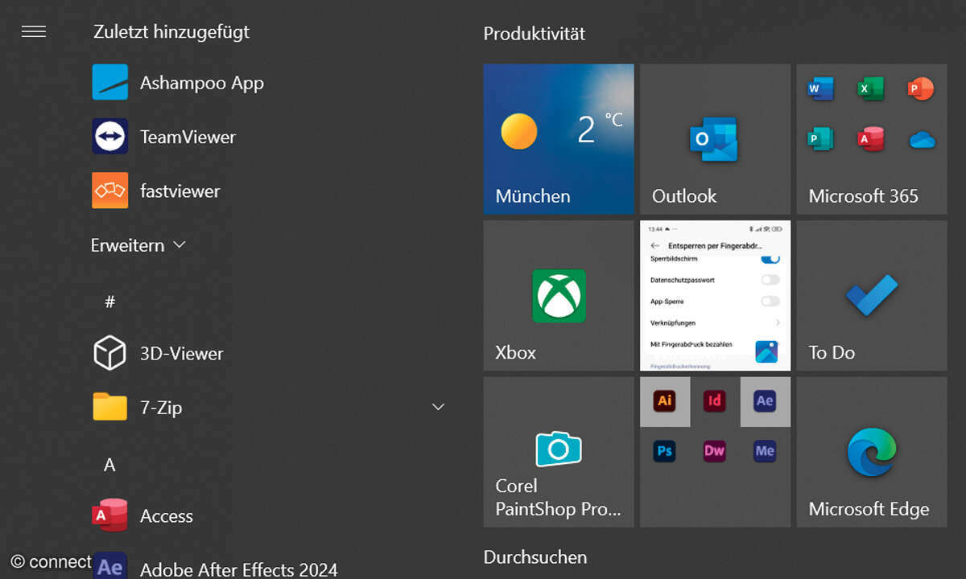Open OneDrive icon in Microsoft 365 tile
Screen dimensions: 966x579
point(922,140)
